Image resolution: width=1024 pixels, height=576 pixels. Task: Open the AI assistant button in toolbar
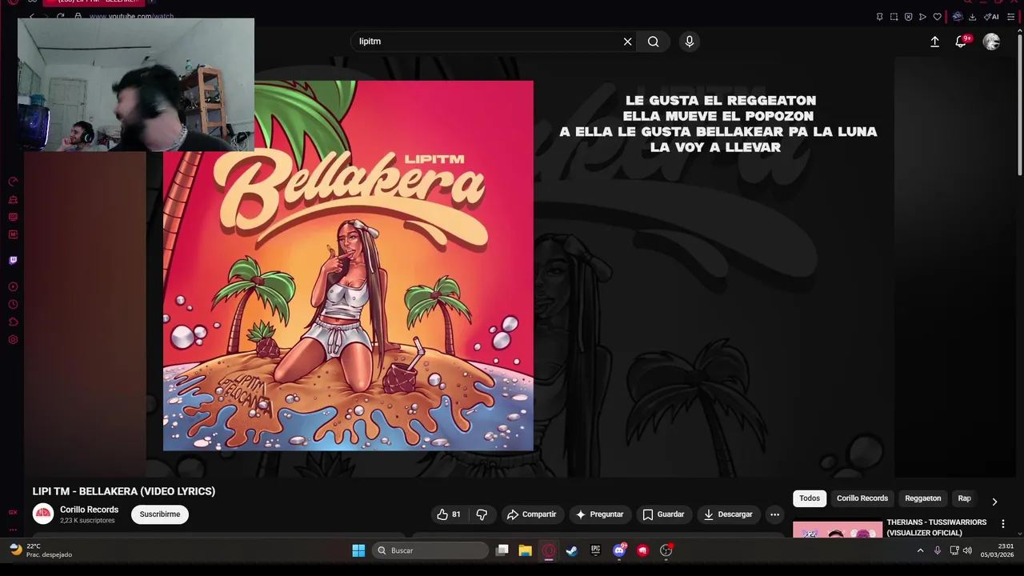pyautogui.click(x=992, y=17)
